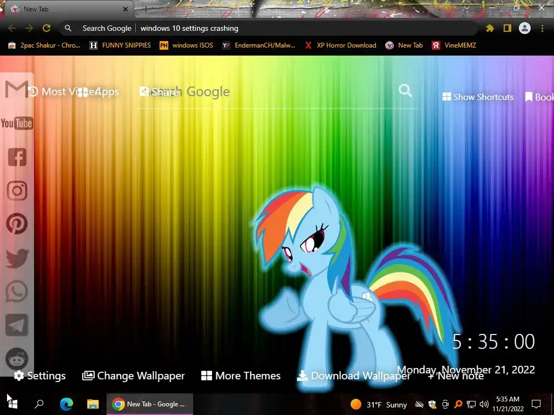Screen dimensions: 554x415
Task: Open VineMEMZ bookmark
Action: 454,45
